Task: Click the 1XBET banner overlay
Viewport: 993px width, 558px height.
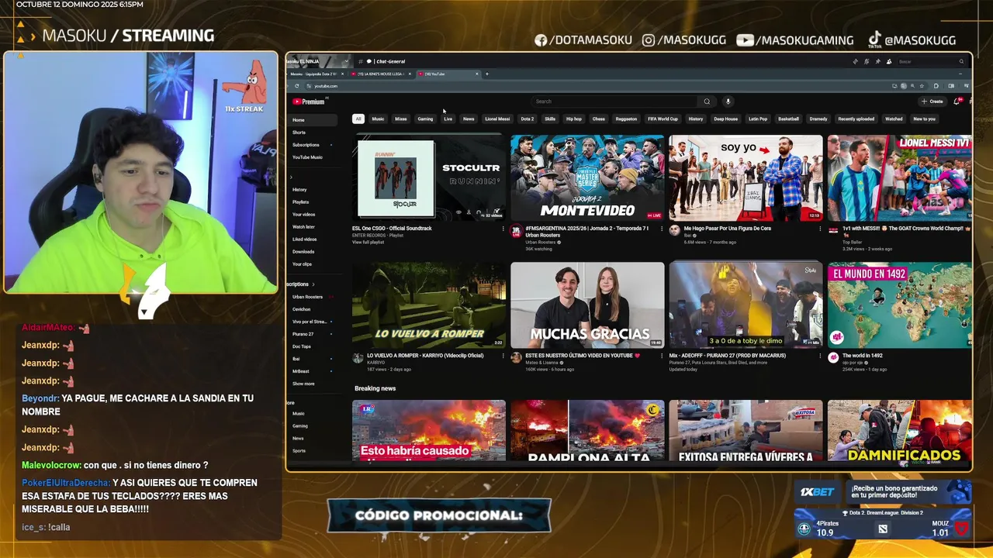Action: tap(883, 492)
